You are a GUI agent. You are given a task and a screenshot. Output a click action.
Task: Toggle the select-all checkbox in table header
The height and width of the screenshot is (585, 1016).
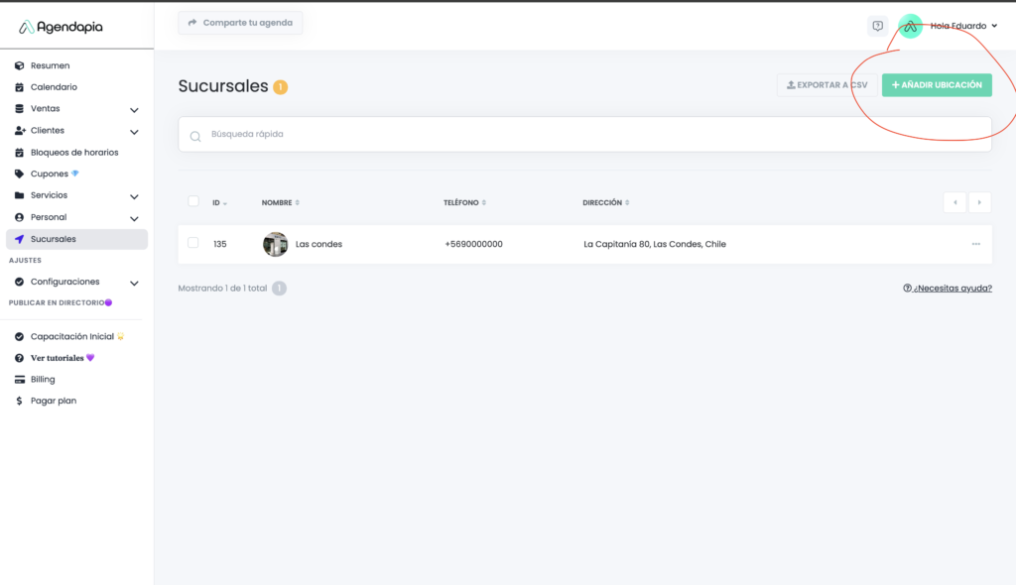click(x=193, y=201)
